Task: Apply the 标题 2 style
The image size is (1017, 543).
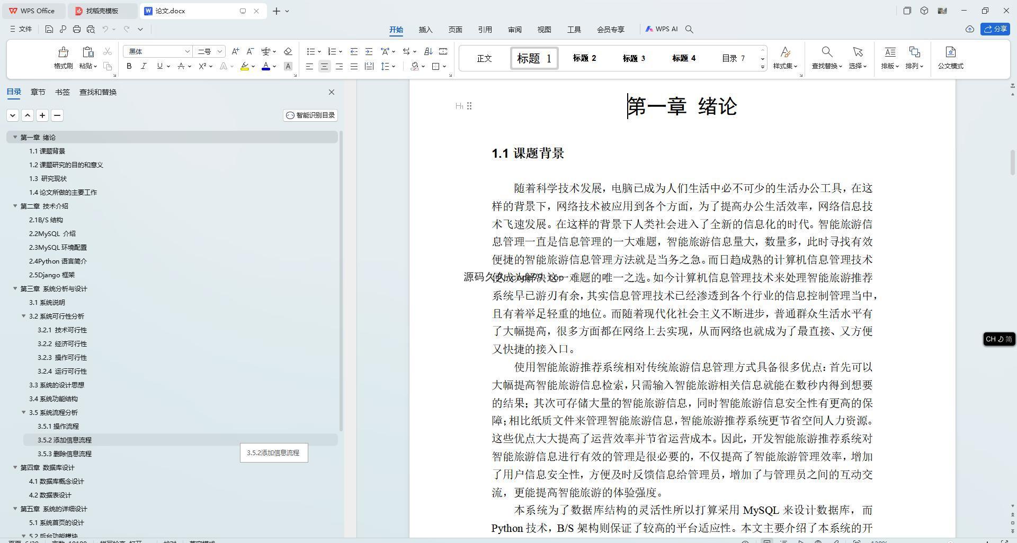Action: (584, 58)
